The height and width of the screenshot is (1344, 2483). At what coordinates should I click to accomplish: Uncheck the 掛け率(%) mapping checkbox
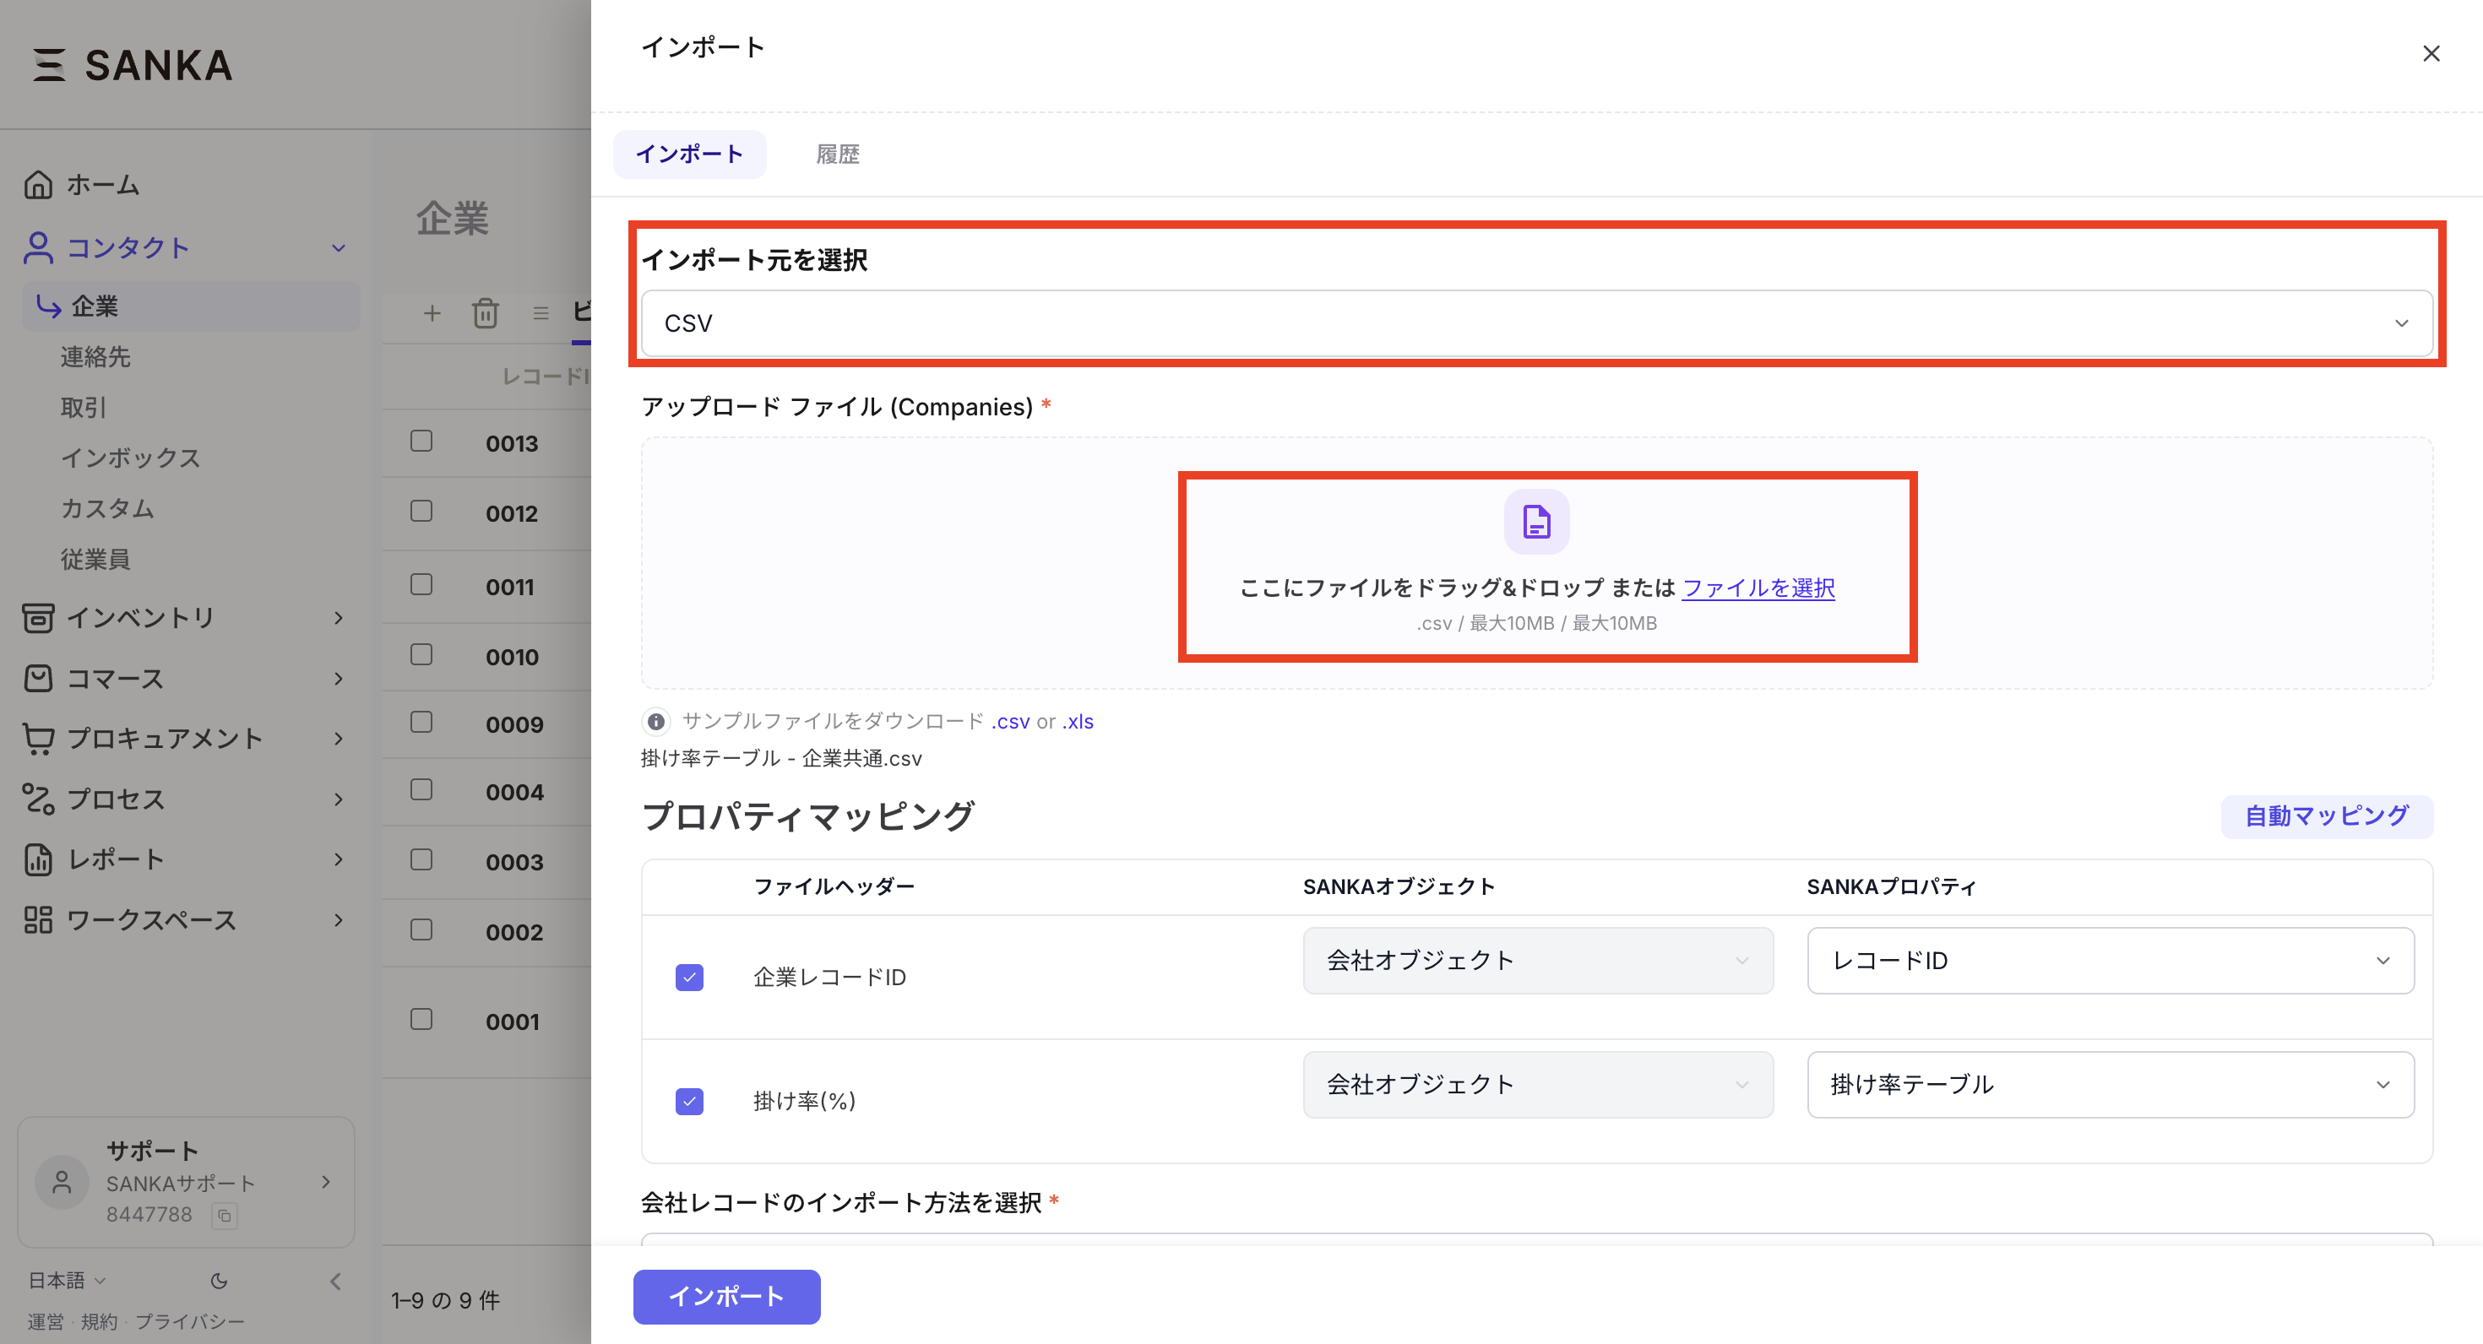pyautogui.click(x=689, y=1101)
